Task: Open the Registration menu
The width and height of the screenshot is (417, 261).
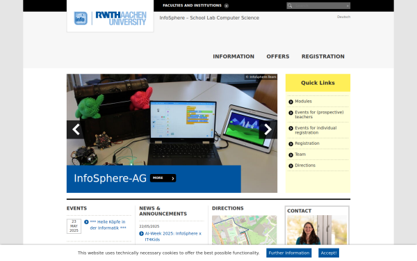Action: pos(323,56)
